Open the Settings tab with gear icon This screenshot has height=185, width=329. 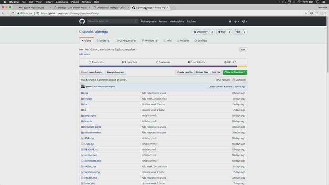(x=201, y=40)
